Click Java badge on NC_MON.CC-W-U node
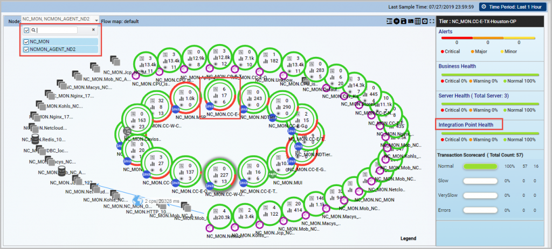The image size is (552, 249). tap(210, 186)
